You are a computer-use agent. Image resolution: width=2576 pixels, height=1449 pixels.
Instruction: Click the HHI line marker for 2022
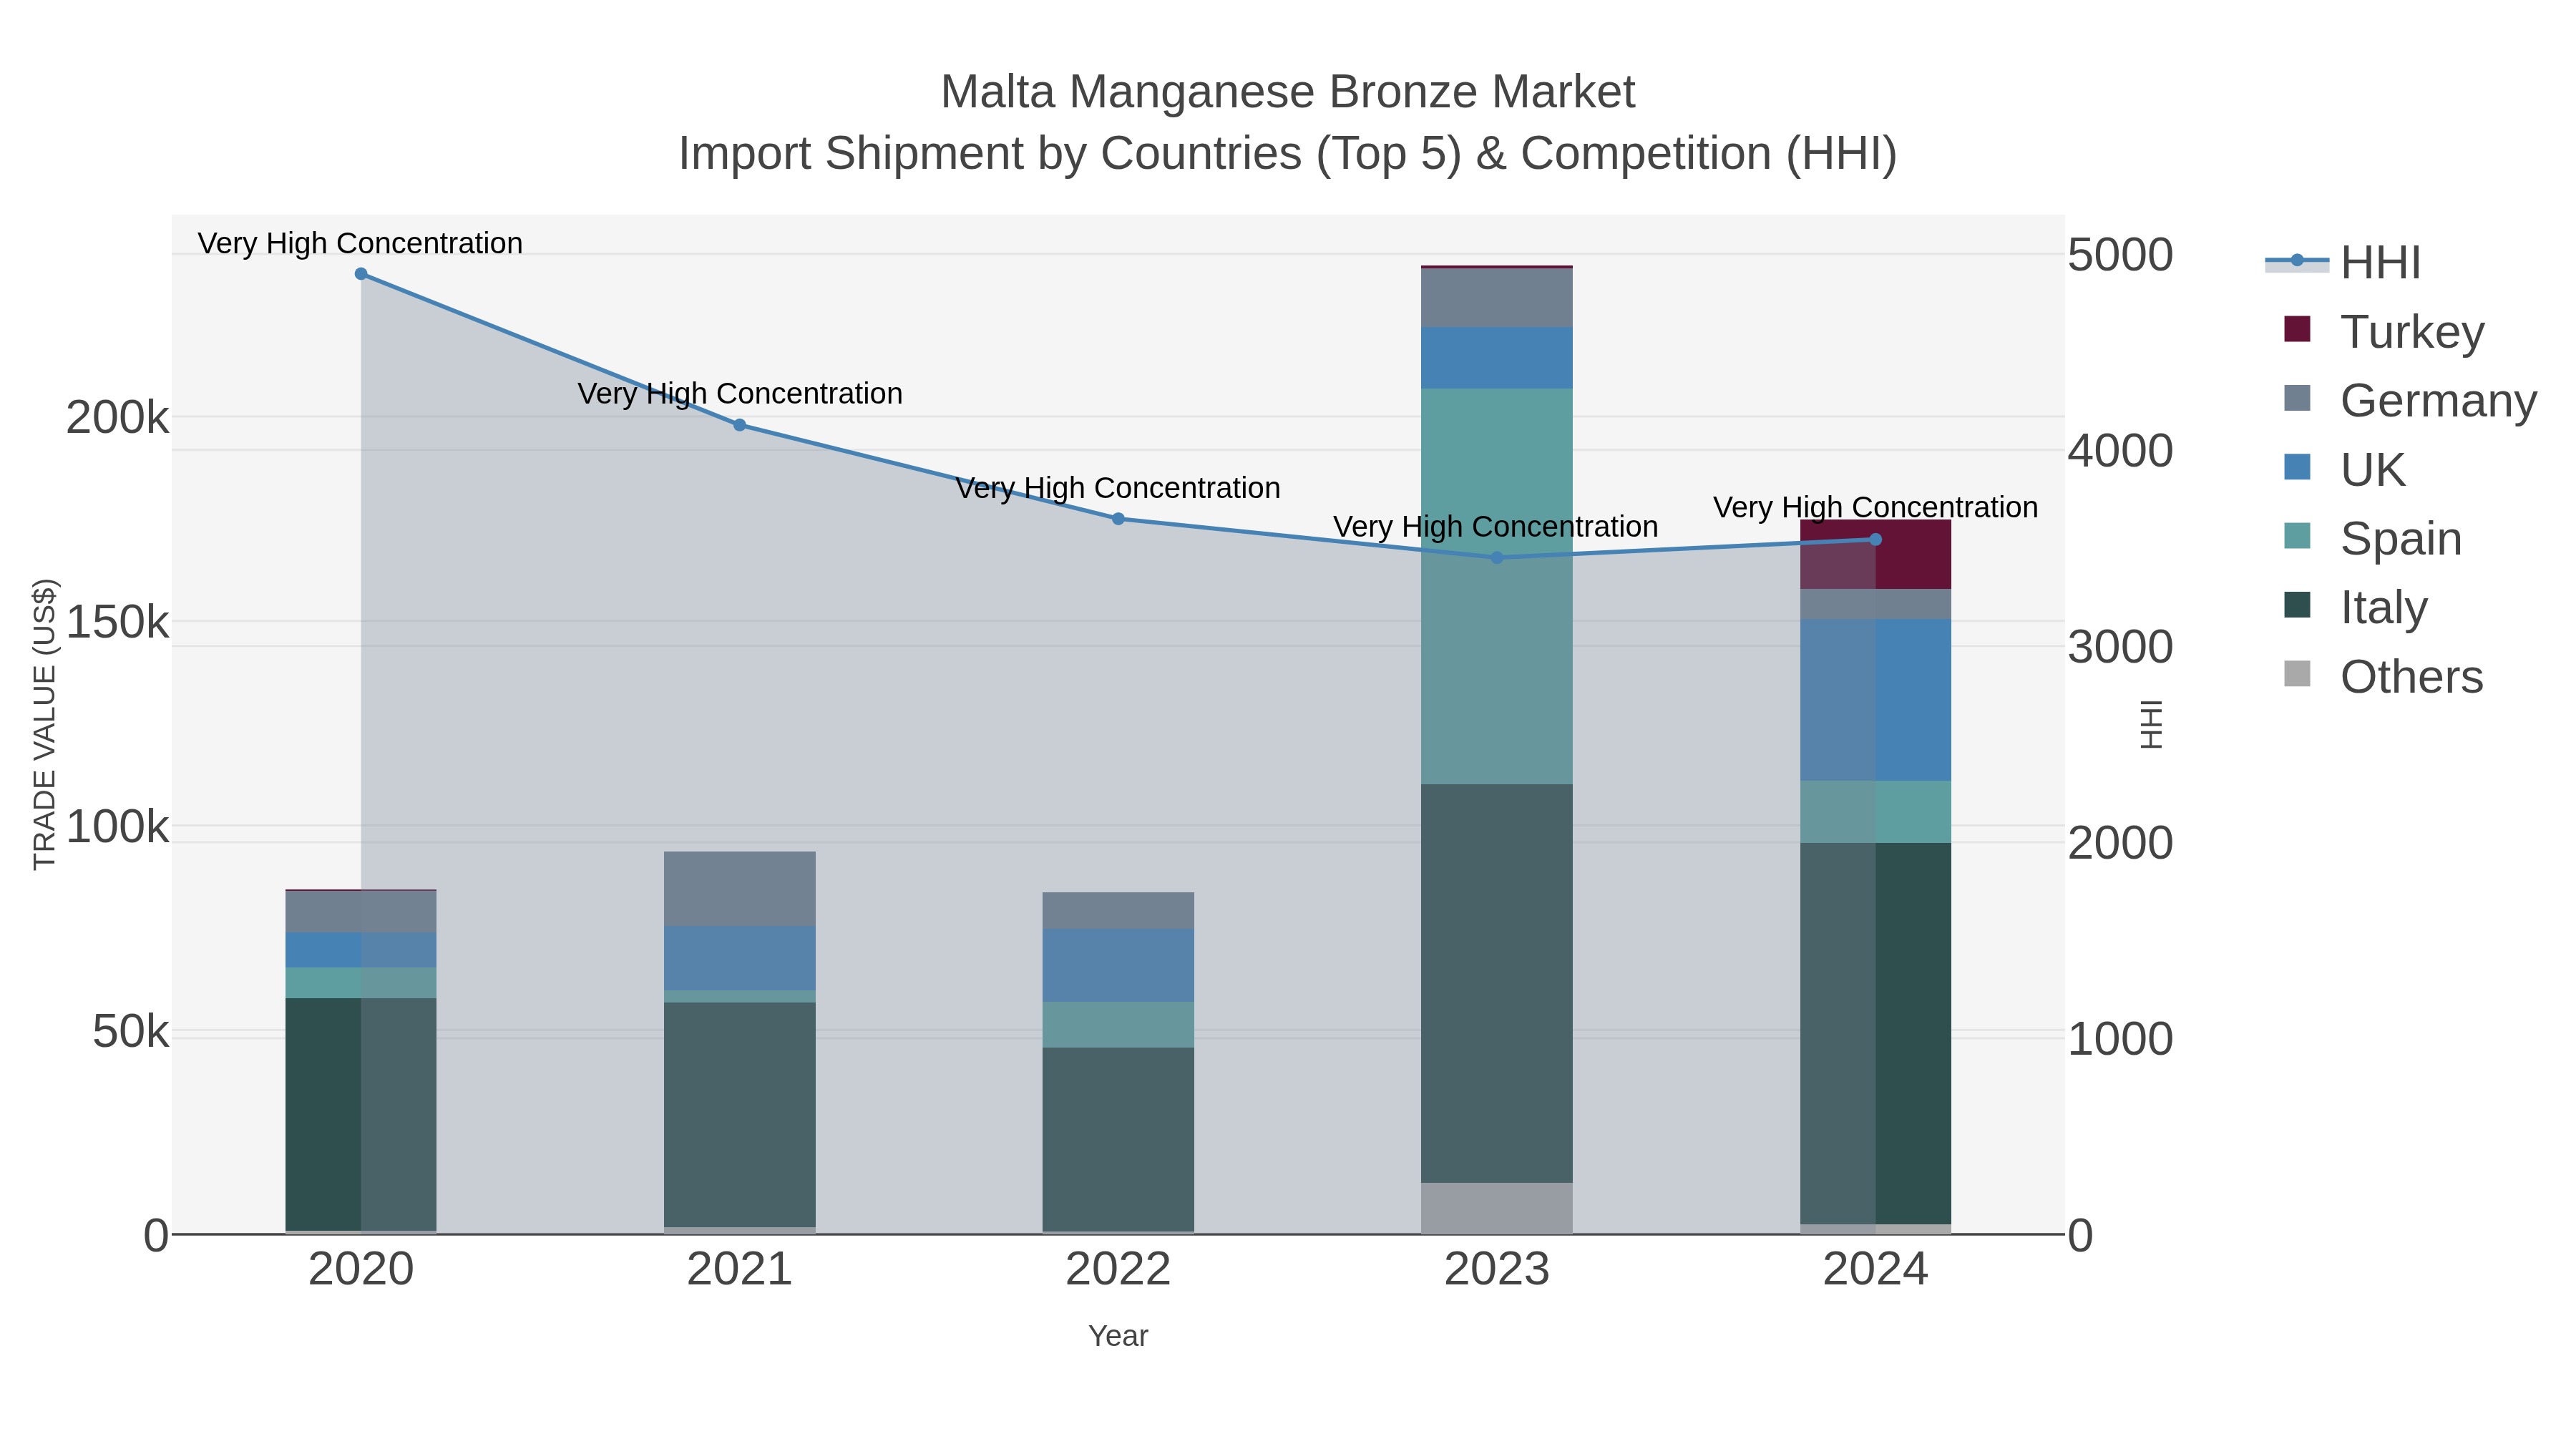point(1118,519)
